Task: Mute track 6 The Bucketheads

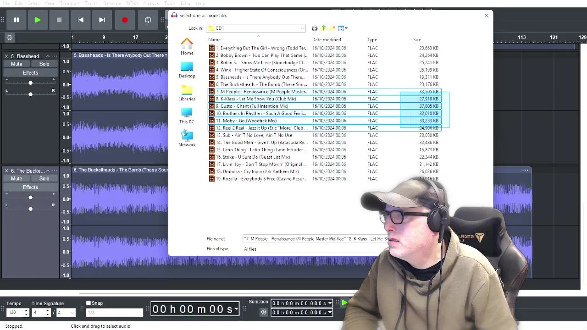Action: tap(17, 178)
